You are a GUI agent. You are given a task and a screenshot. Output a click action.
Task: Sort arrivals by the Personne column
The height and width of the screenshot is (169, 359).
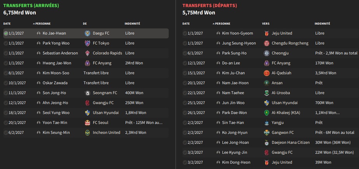point(43,24)
